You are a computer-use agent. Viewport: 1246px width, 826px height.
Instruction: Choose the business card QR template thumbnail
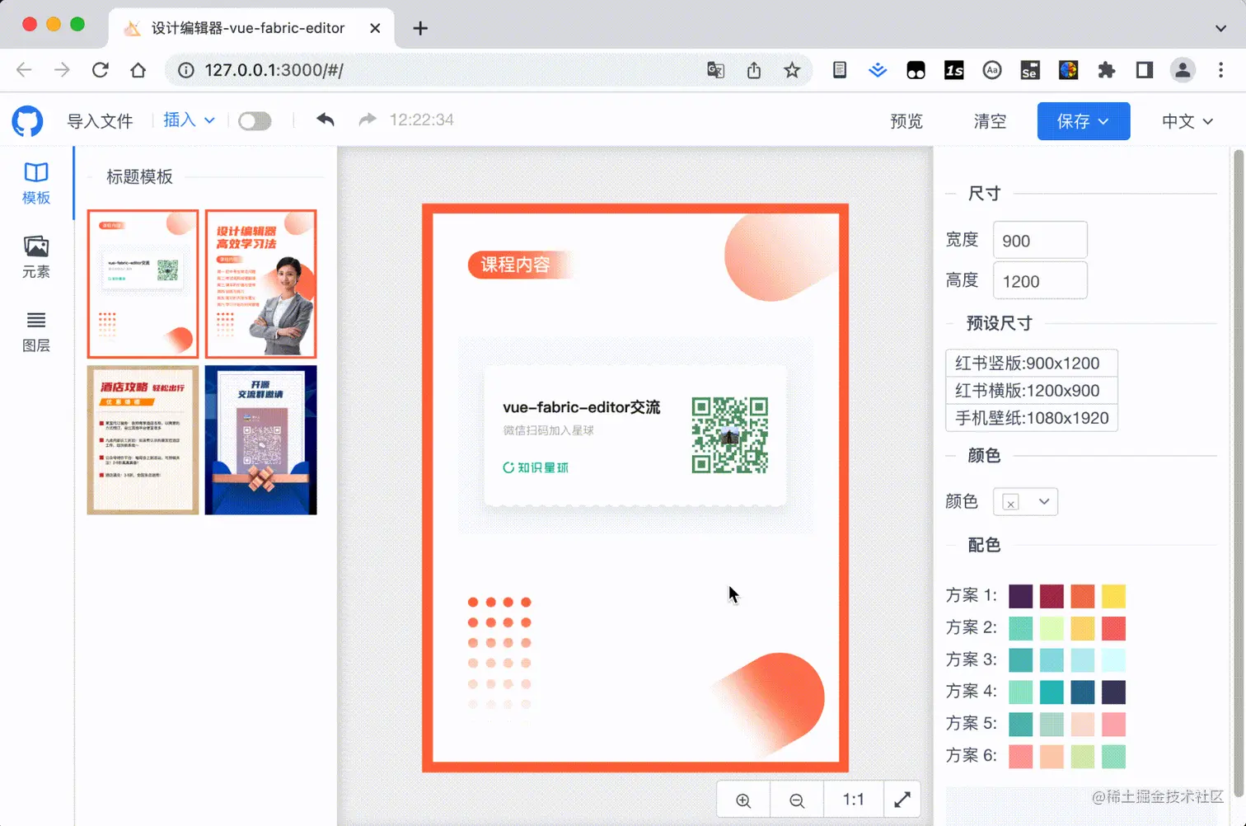pos(143,284)
